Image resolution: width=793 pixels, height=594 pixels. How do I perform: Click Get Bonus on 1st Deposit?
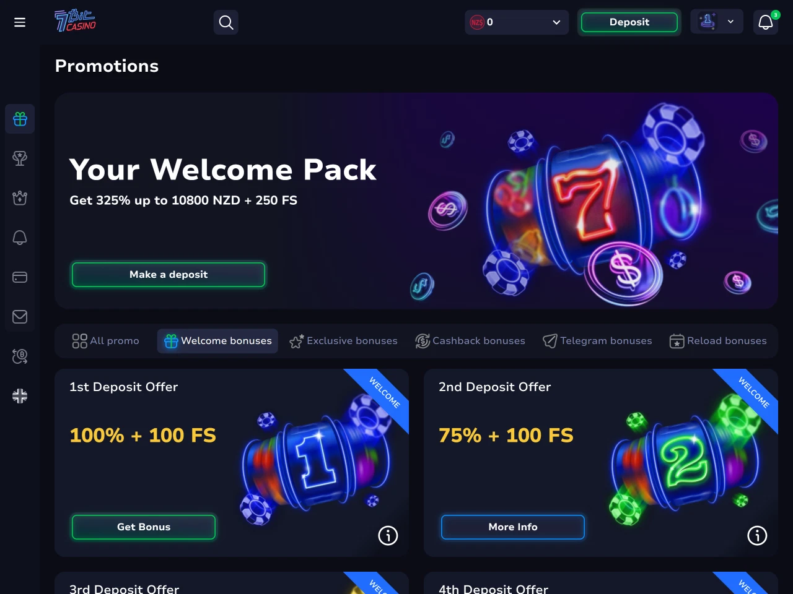click(x=144, y=527)
